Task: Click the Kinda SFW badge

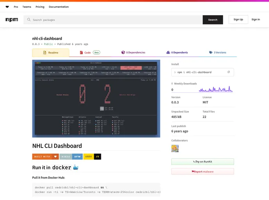Action: pos(71,157)
